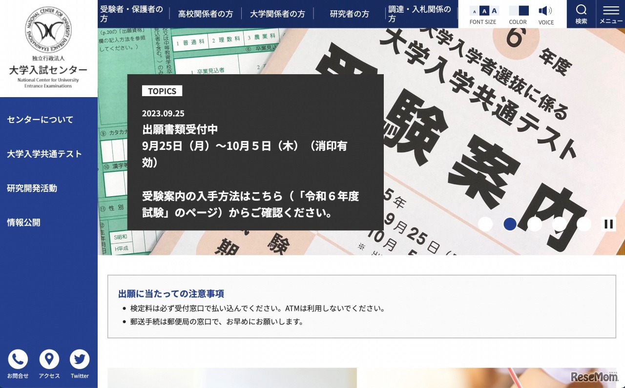Click the VOICE speaker icon
Viewport: 625px width, 388px height.
545,11
